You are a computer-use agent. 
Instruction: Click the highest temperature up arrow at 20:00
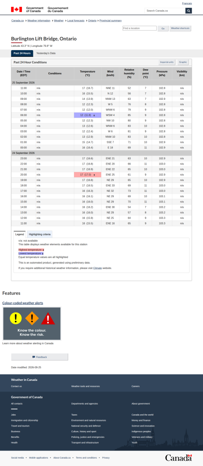(94, 175)
